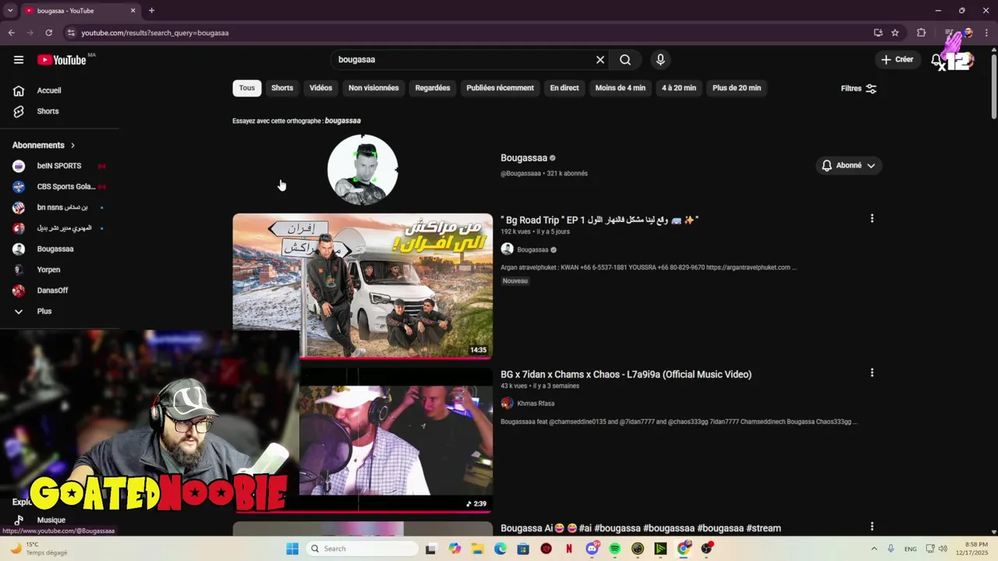Click the Bougassaa channel avatar
The height and width of the screenshot is (561, 998).
point(363,169)
